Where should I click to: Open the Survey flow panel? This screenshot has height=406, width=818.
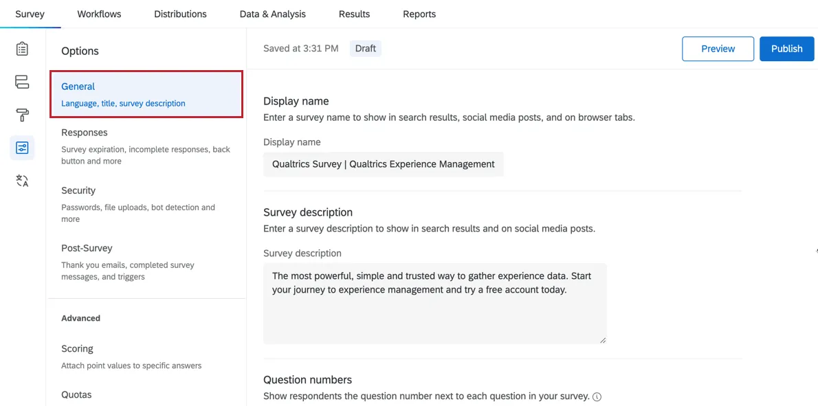pyautogui.click(x=22, y=82)
